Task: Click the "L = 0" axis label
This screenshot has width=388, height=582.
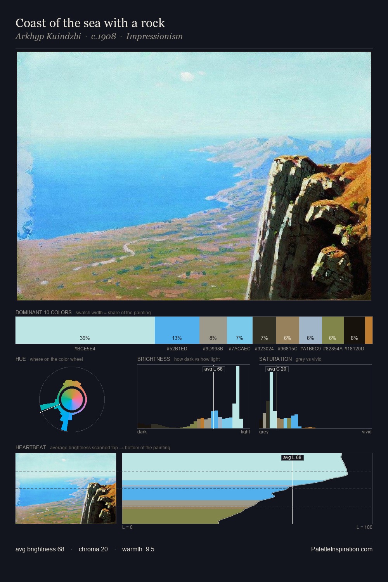Action: 127,527
